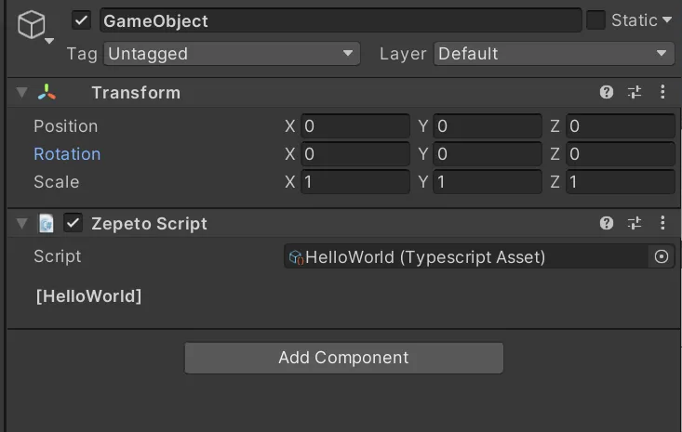Open the Layer Default dropdown
Image resolution: width=682 pixels, height=432 pixels.
pos(554,53)
